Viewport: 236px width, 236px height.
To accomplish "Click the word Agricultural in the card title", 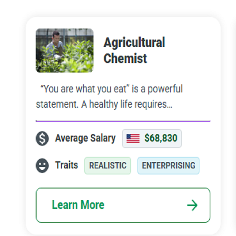I will click(135, 42).
